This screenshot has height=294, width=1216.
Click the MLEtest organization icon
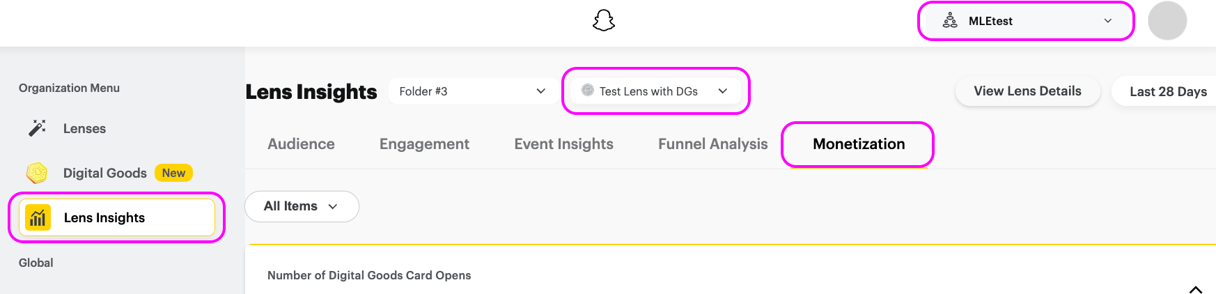[950, 21]
